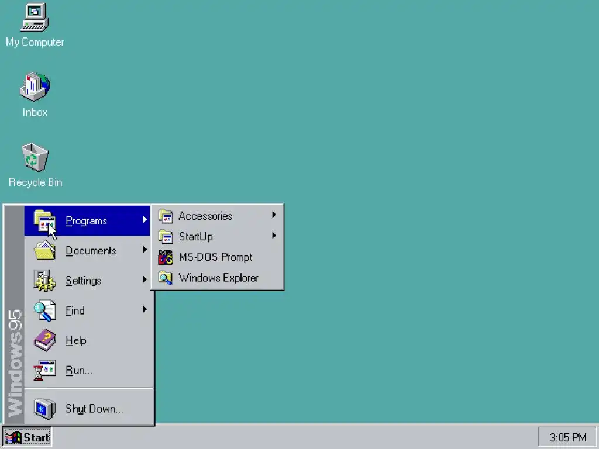Expand the Programs submenu arrow
The height and width of the screenshot is (449, 599).
pyautogui.click(x=145, y=220)
